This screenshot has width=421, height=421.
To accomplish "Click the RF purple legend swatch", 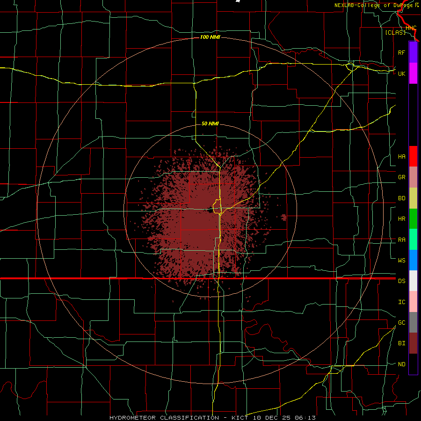I will tap(413, 52).
